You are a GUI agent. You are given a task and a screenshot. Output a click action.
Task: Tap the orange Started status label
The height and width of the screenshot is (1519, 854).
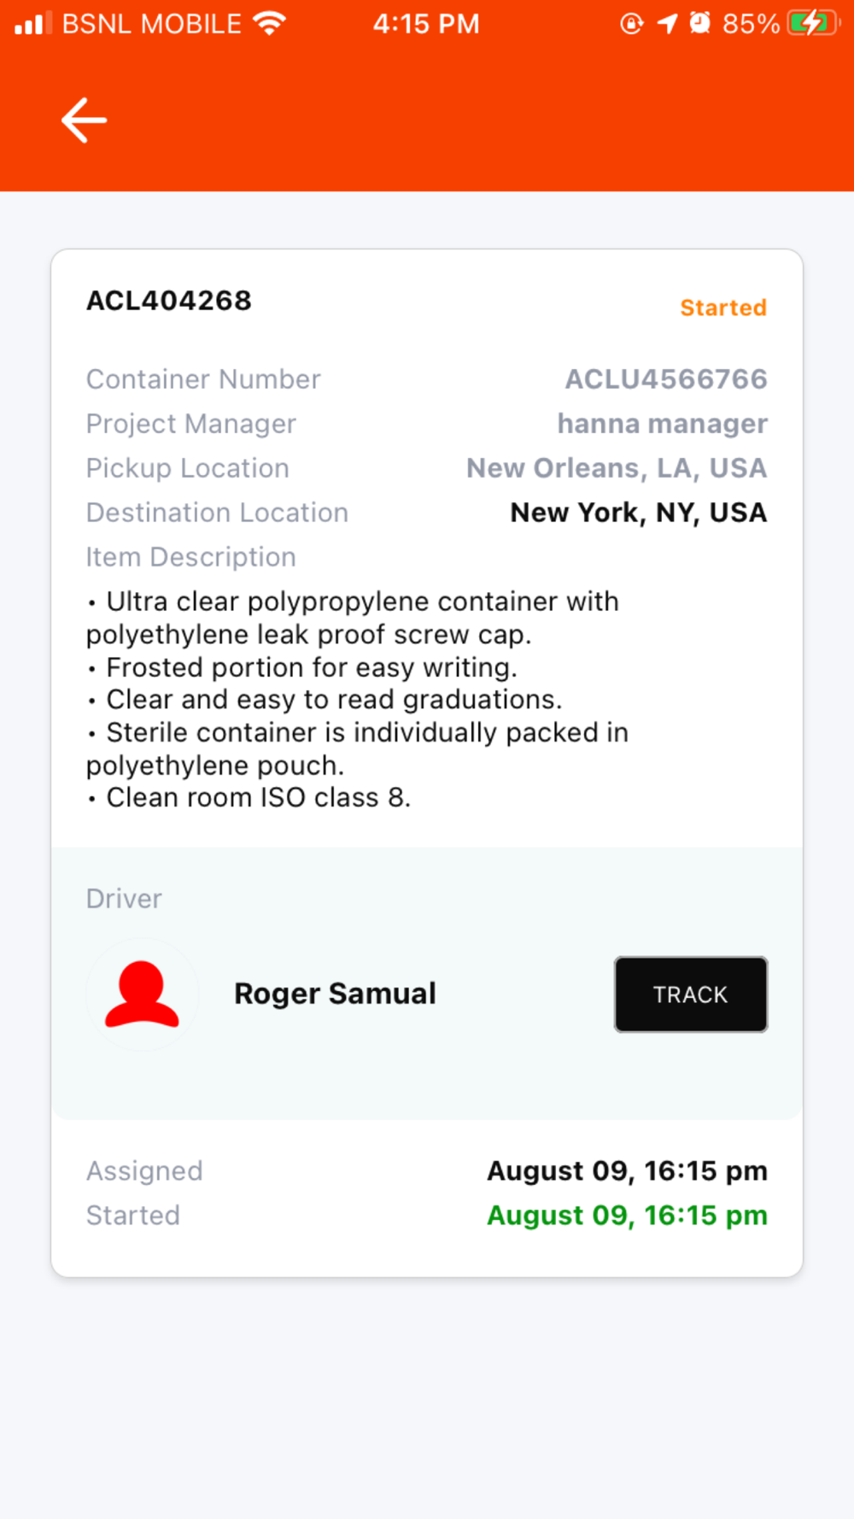click(x=723, y=308)
